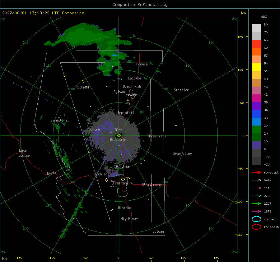Viewport: 280px width, 262px height.
Task: Click the yellow diamond marker beside RockyMH
Action: tap(83, 81)
